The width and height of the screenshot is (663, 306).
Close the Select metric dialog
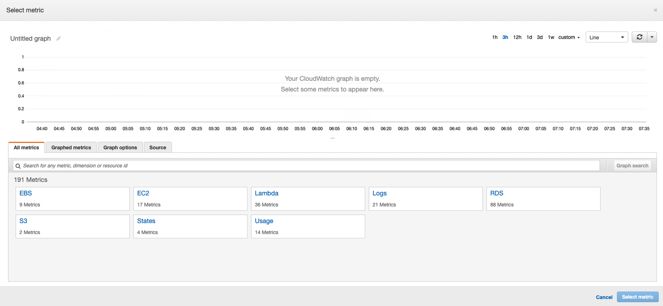[x=655, y=10]
